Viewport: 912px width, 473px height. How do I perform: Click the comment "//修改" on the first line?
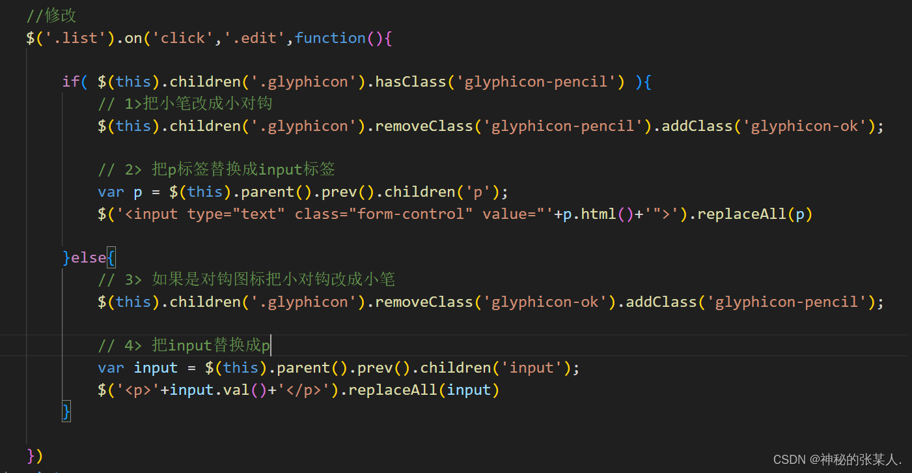pos(51,15)
